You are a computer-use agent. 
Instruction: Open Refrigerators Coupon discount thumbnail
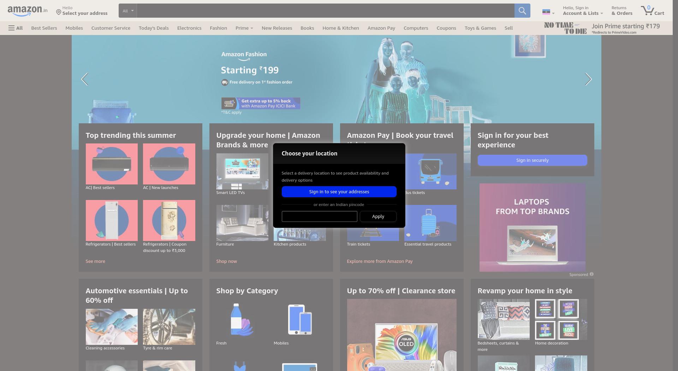pyautogui.click(x=169, y=220)
